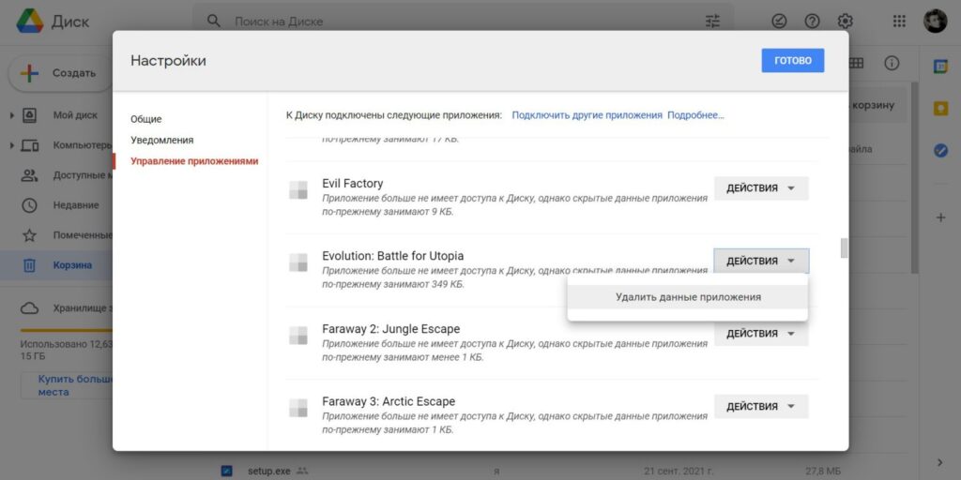Open Google Calendar side panel icon
Screen dimensions: 961x480
[x=940, y=67]
